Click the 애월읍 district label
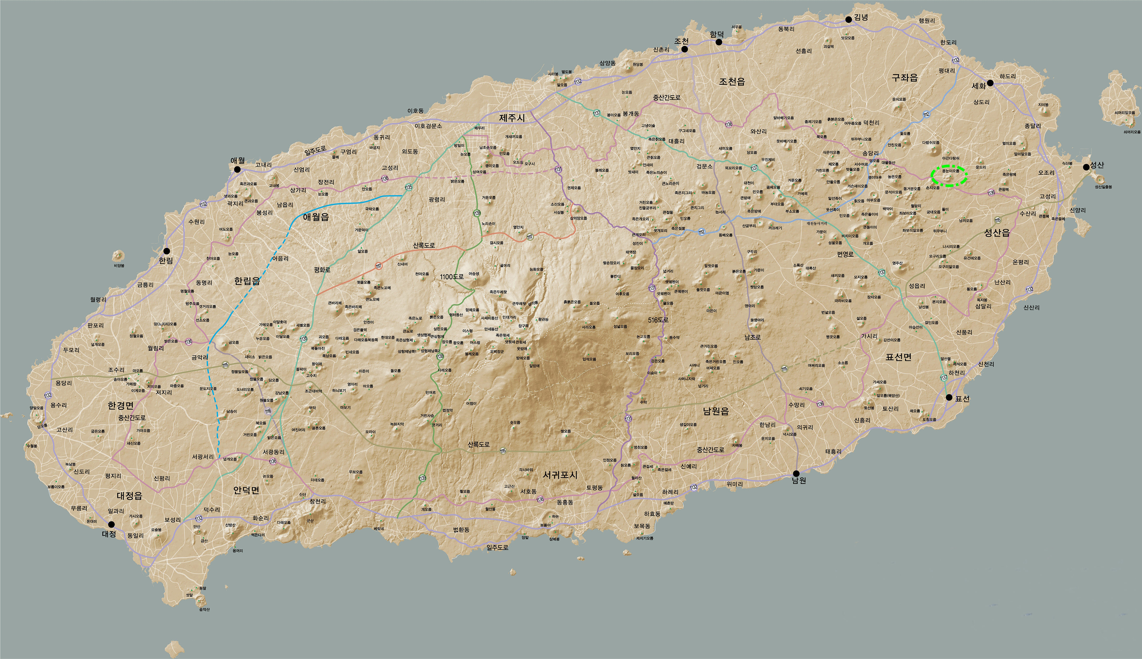This screenshot has width=1142, height=659. point(316,217)
